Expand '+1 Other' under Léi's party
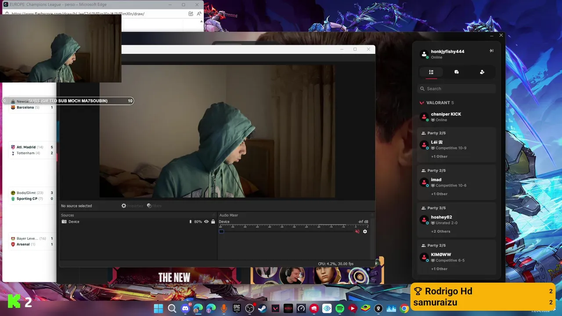562x316 pixels. 439,157
